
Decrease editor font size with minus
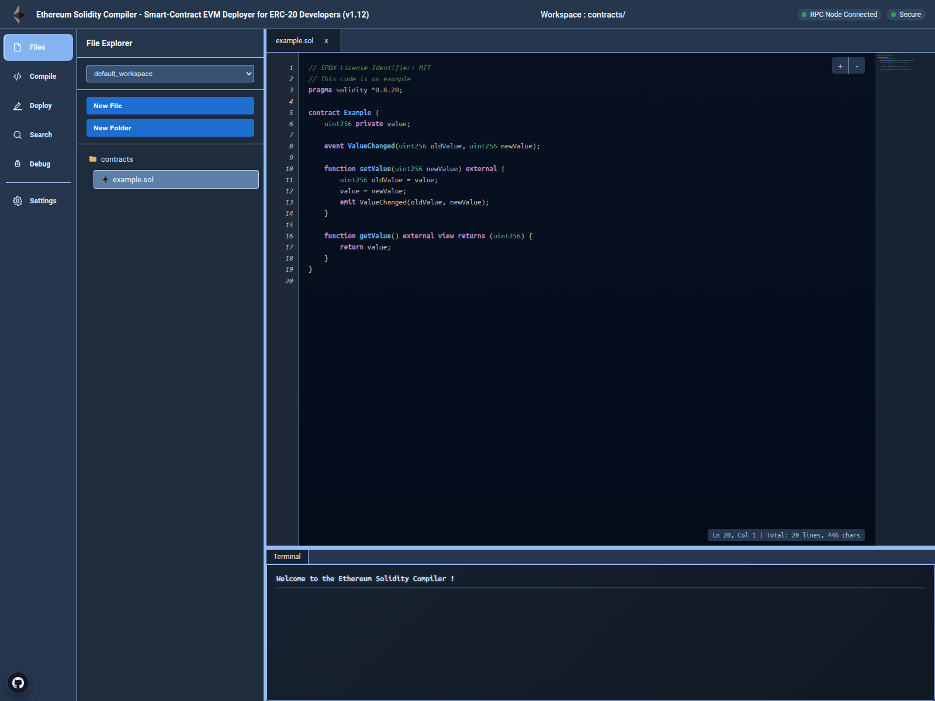857,66
